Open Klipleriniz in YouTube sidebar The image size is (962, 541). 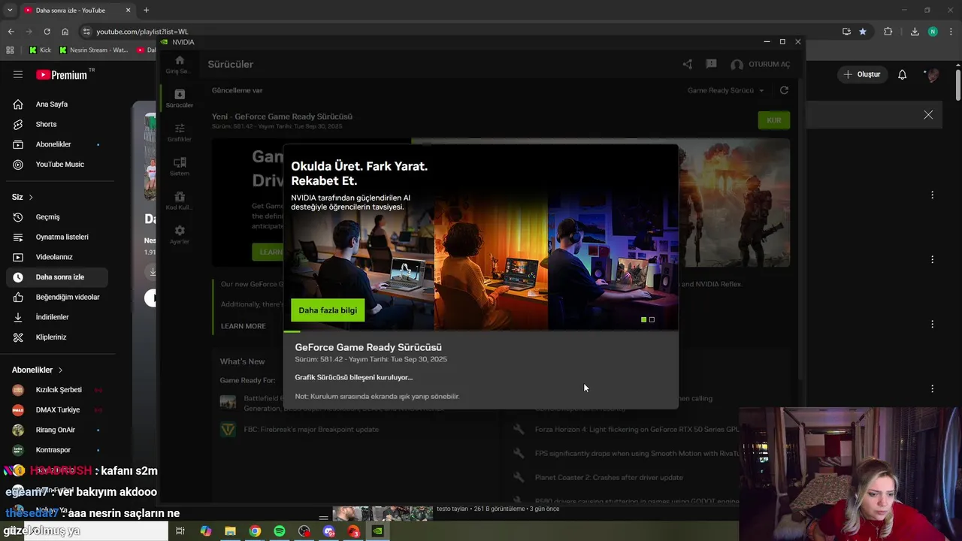[57, 337]
